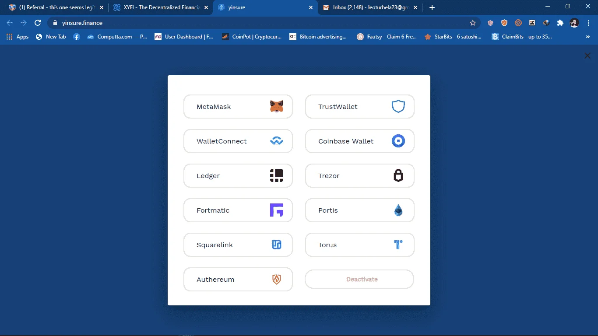Image resolution: width=598 pixels, height=336 pixels.
Task: Click the browser forward arrow
Action: pyautogui.click(x=24, y=23)
